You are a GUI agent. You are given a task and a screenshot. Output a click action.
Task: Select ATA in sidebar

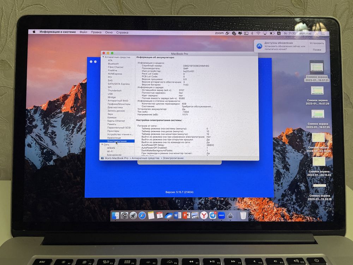[x=110, y=60]
